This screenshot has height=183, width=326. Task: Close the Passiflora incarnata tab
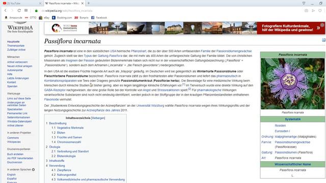point(83,4)
